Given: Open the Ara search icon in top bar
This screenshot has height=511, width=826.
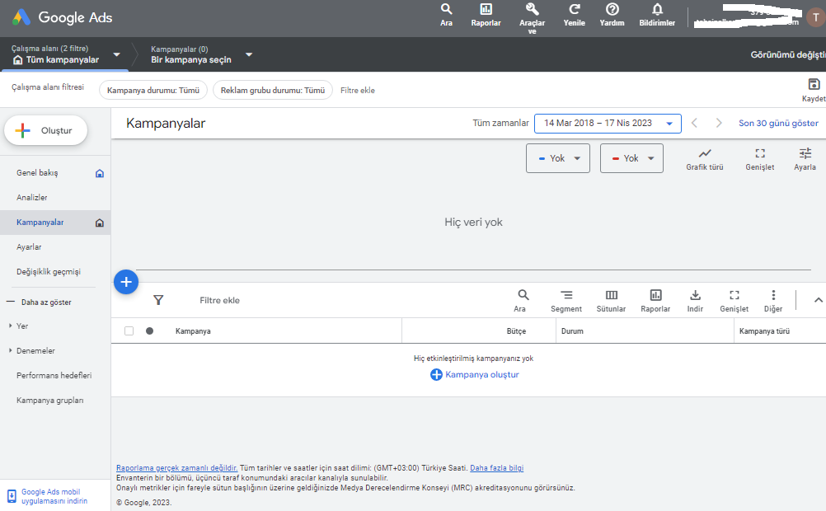Looking at the screenshot, I should (x=446, y=14).
